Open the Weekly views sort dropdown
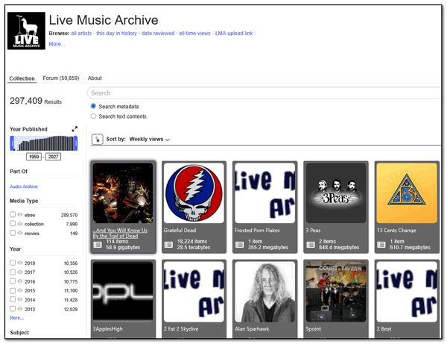Screen dimensions: 447x344 click(150, 140)
